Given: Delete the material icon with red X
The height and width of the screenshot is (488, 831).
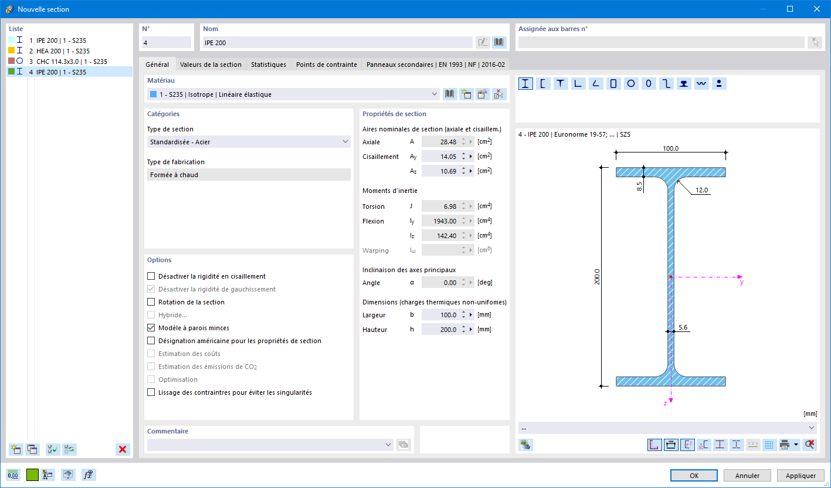Looking at the screenshot, I should [499, 94].
